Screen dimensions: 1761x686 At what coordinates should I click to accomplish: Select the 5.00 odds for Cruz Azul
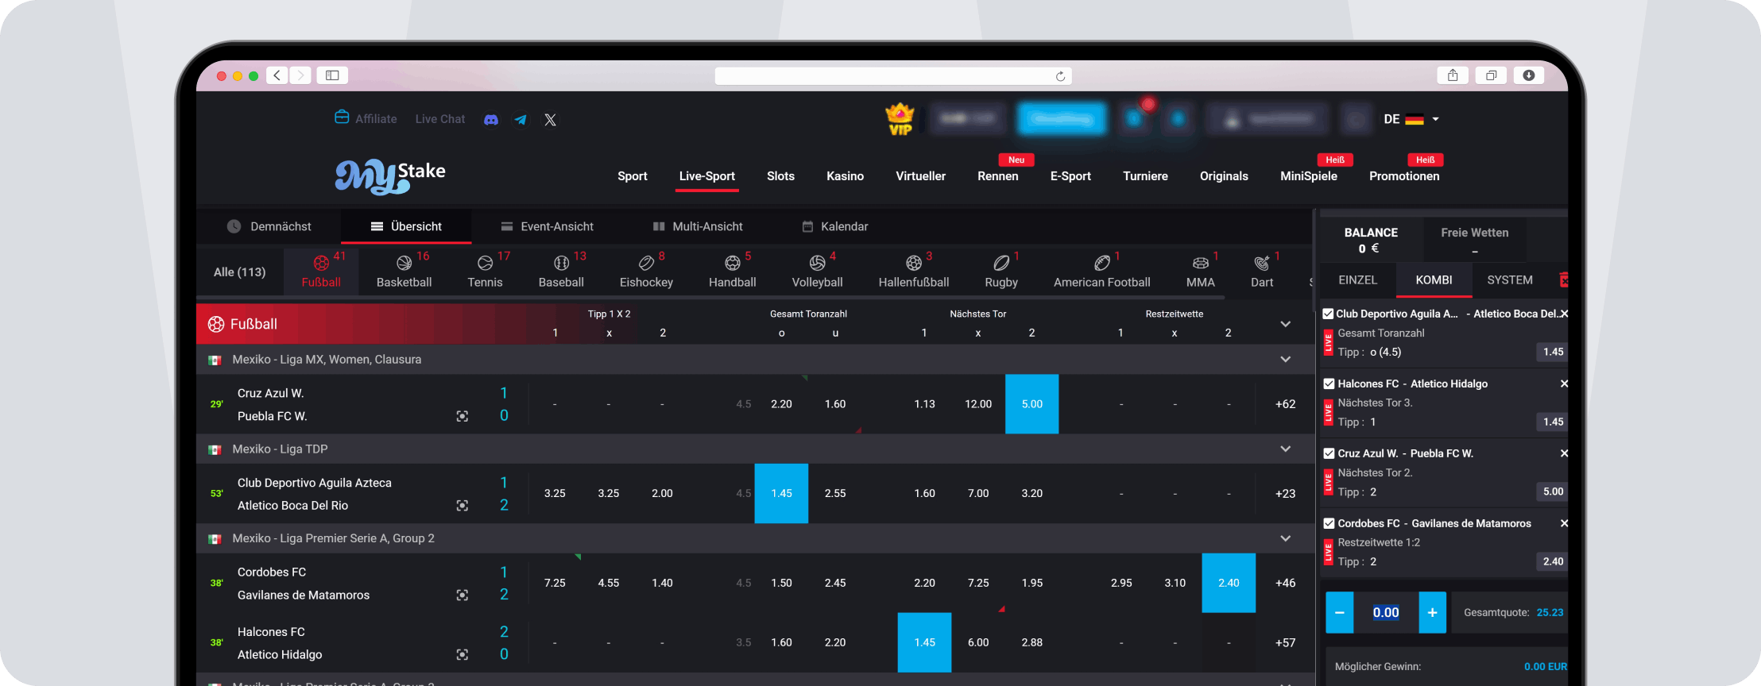[x=1031, y=404]
